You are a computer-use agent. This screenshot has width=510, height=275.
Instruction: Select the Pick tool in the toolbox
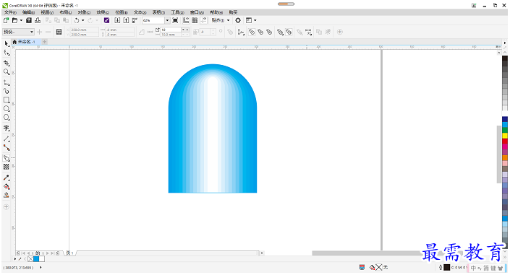pos(7,44)
